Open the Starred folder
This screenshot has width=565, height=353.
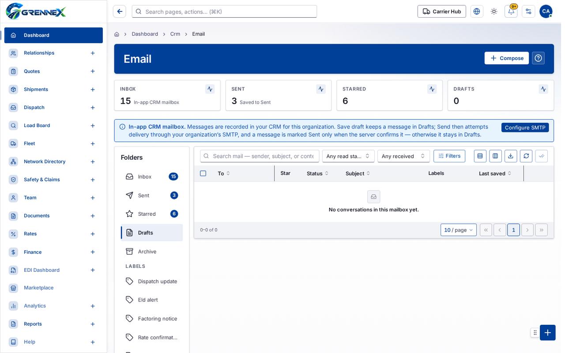pos(152,214)
